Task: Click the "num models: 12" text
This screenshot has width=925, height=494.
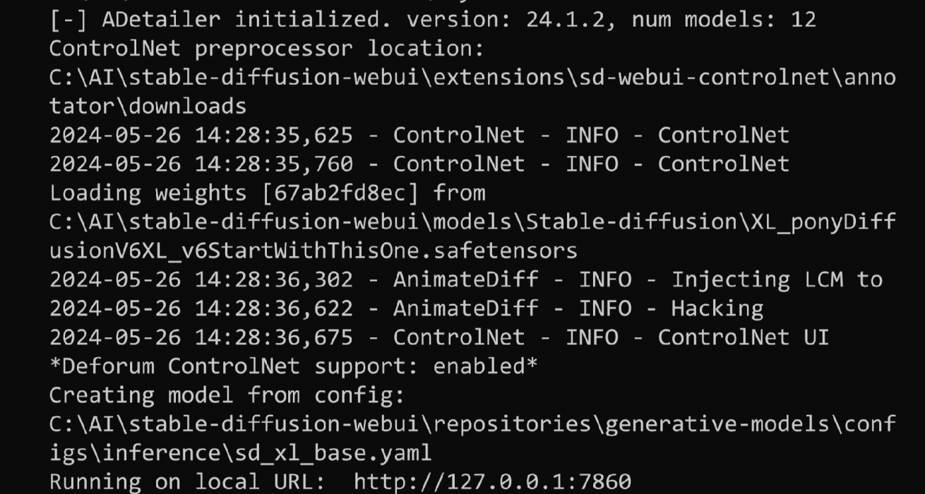Action: tap(724, 19)
